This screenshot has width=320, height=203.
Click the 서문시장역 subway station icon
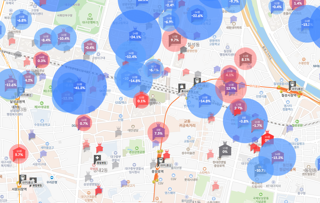click(x=23, y=178)
